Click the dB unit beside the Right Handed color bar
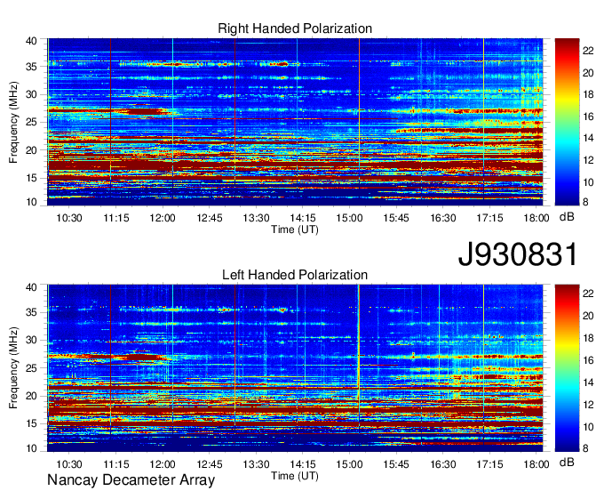This screenshot has height=491, width=604. click(567, 217)
